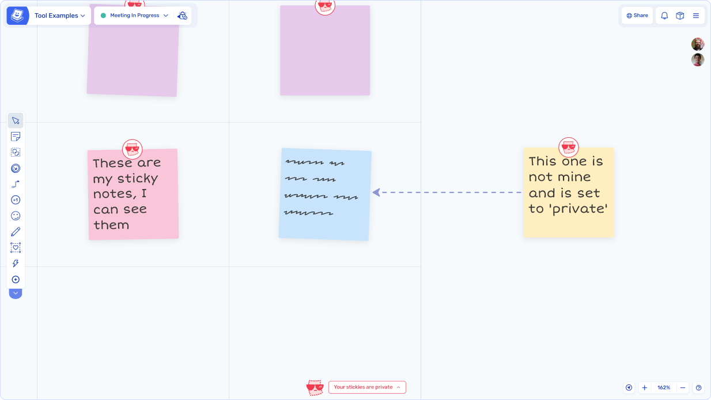
Task: Expand the Tool Examples board dropdown
Action: pyautogui.click(x=59, y=16)
